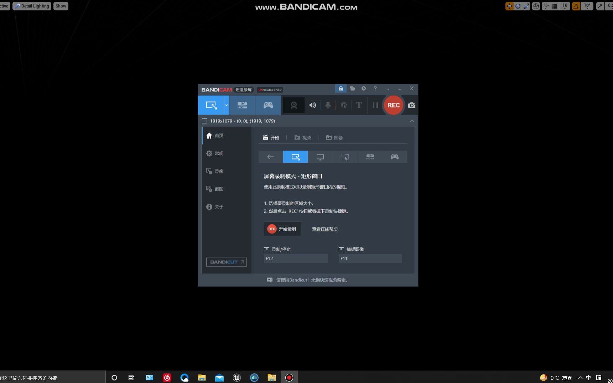613x383 pixels.
Task: Toggle the webcam overlay icon
Action: click(x=294, y=105)
